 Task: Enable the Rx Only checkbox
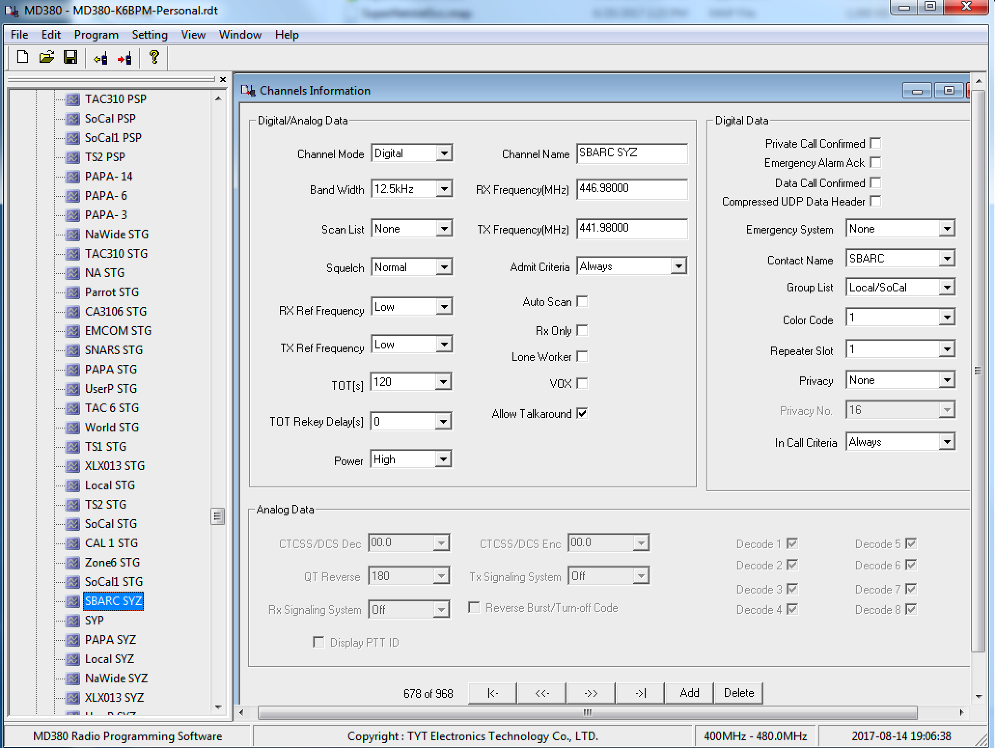(x=582, y=331)
